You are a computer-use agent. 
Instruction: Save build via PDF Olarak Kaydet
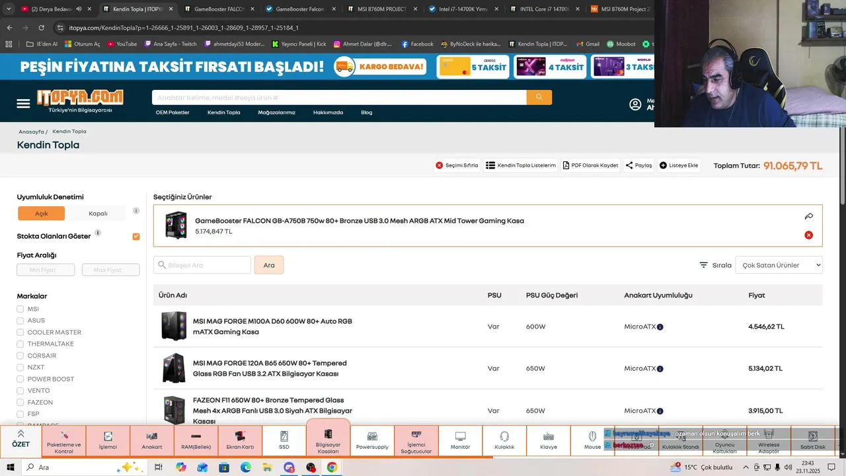pos(591,165)
